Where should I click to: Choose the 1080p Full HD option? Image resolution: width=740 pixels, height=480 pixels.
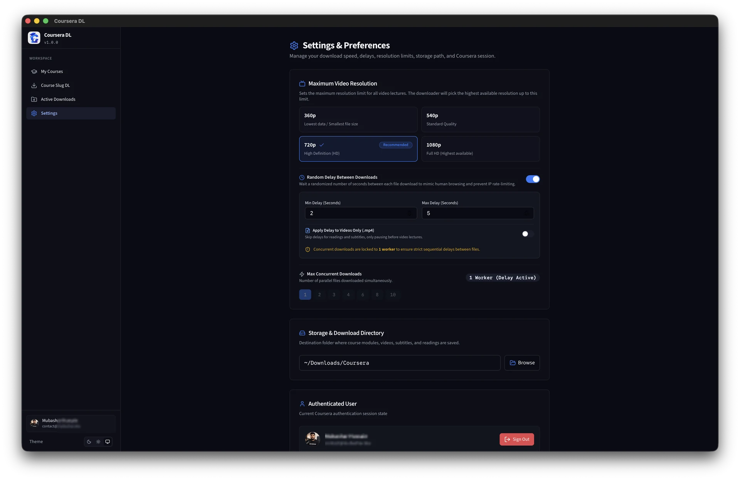pyautogui.click(x=481, y=149)
